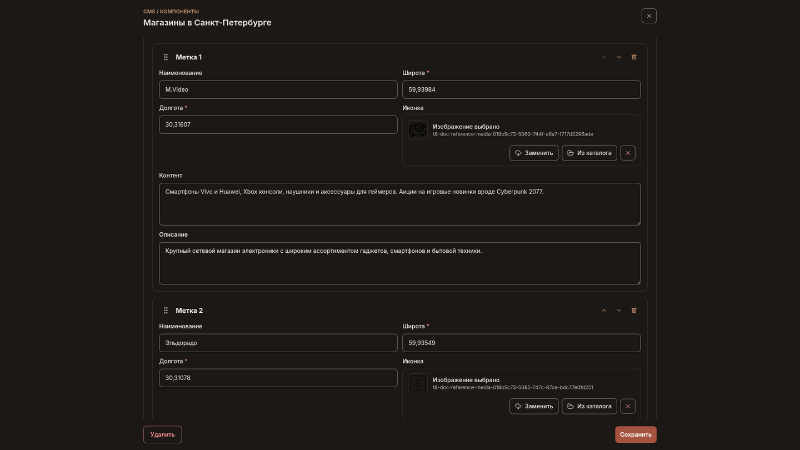Move Метка 1 up with arrow
Screen dimensions: 800x450
pyautogui.click(x=604, y=57)
